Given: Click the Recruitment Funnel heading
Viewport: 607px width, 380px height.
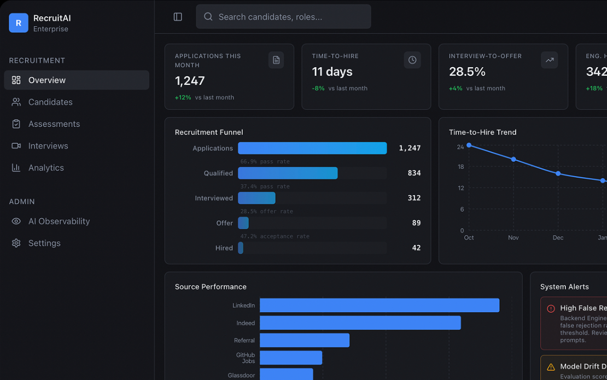Looking at the screenshot, I should [209, 132].
